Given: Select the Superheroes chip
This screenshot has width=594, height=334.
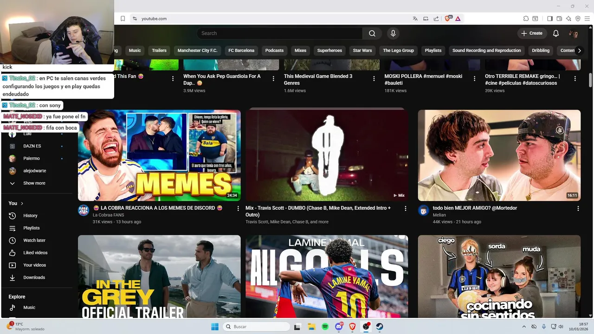Looking at the screenshot, I should (x=329, y=51).
